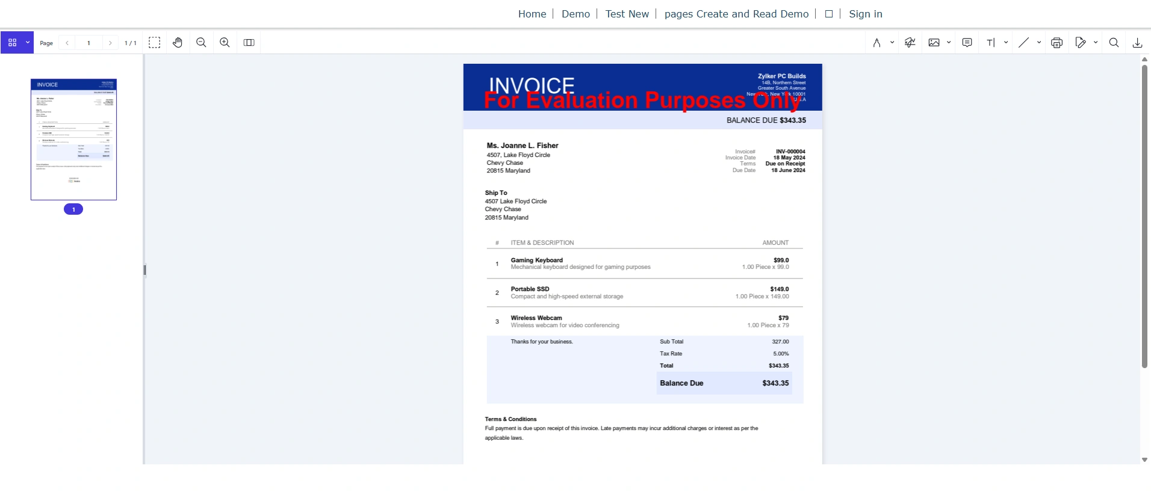1151x492 pixels.
Task: Click the '18 June 2024' due date
Action: (x=788, y=170)
